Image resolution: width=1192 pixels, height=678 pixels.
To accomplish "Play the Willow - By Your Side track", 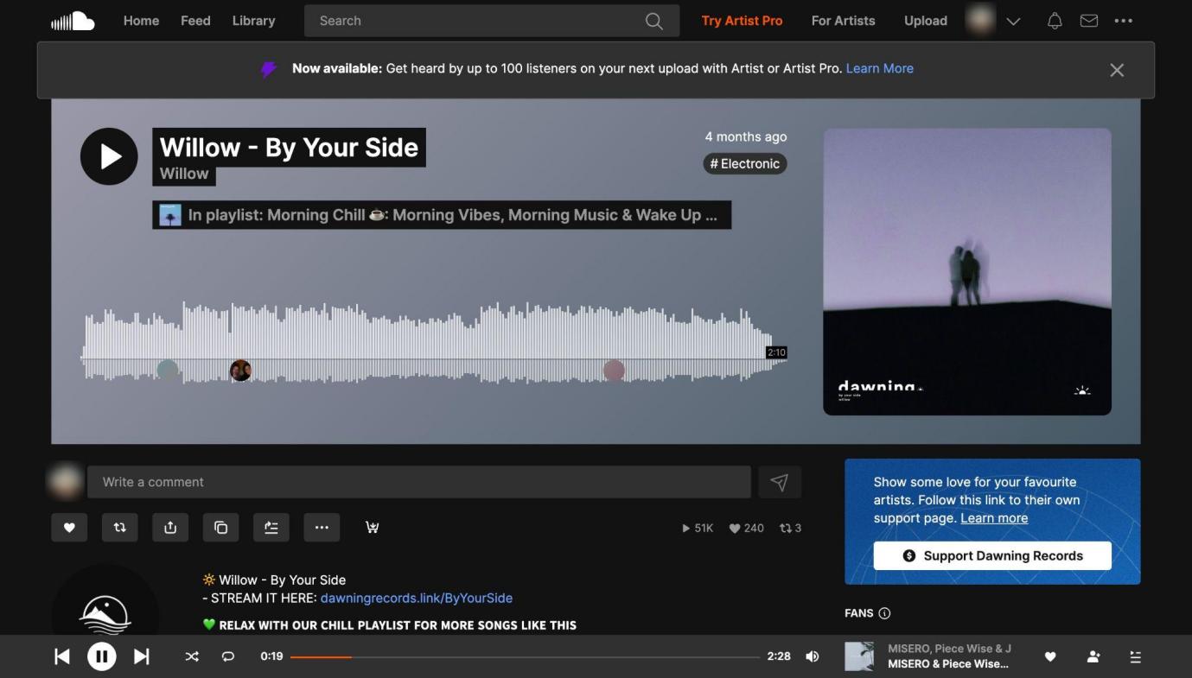I will (109, 156).
